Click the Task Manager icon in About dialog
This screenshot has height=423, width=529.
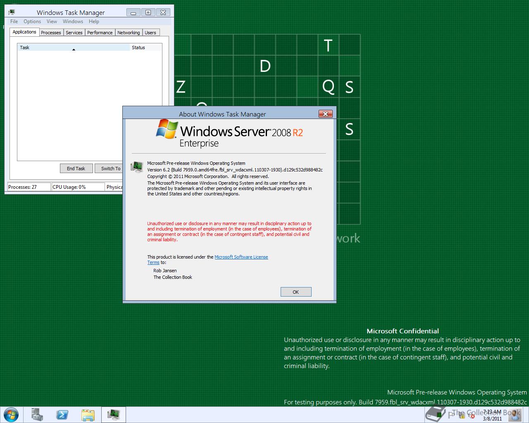tap(136, 166)
